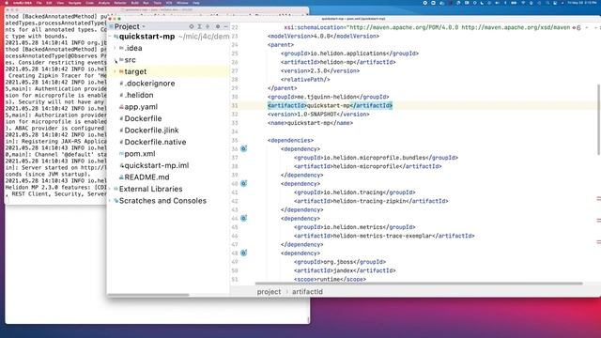This screenshot has height=338, width=601.
Task: Open Project panel gear options
Action: (218, 26)
